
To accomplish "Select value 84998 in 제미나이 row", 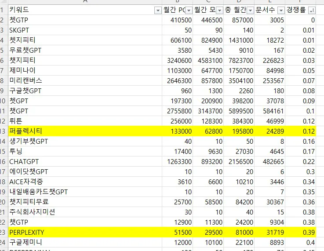I will (x=269, y=71).
